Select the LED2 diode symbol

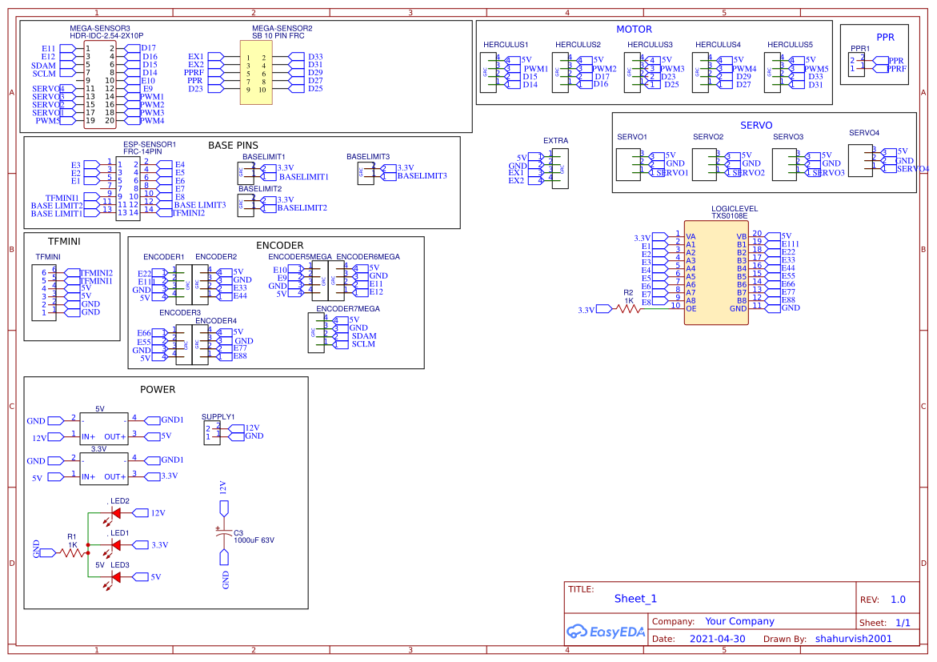[x=115, y=513]
